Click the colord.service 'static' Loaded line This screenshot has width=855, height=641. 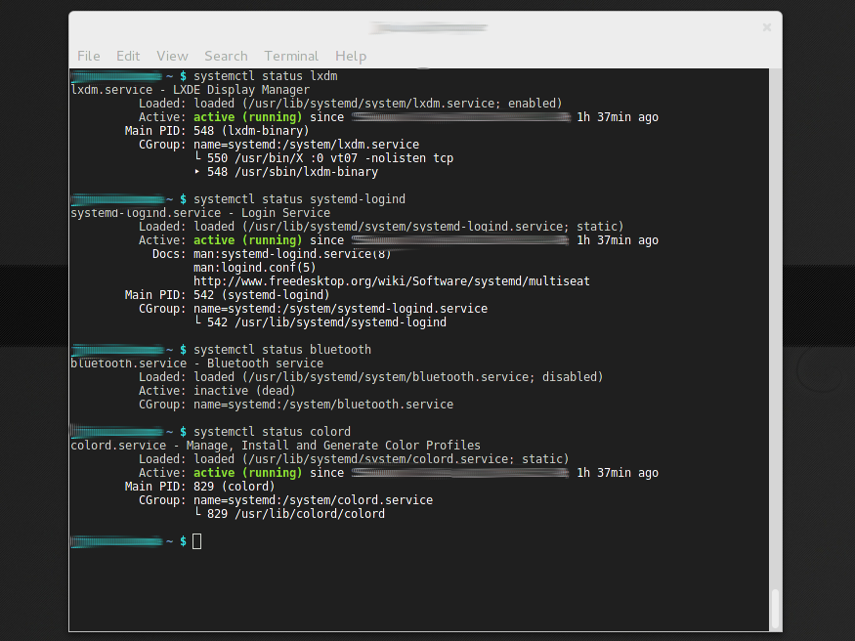[354, 459]
